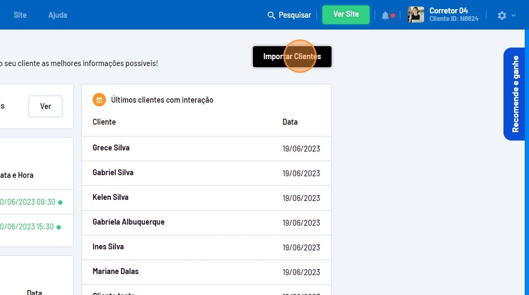This screenshot has height=295, width=529.
Task: Click the search magnifier icon
Action: (271, 15)
